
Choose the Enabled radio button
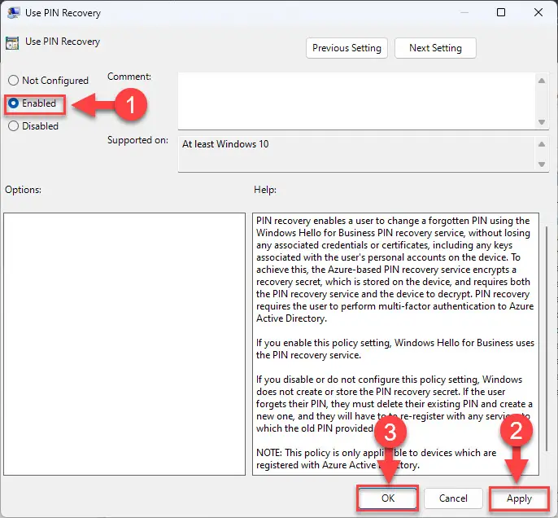click(x=14, y=103)
